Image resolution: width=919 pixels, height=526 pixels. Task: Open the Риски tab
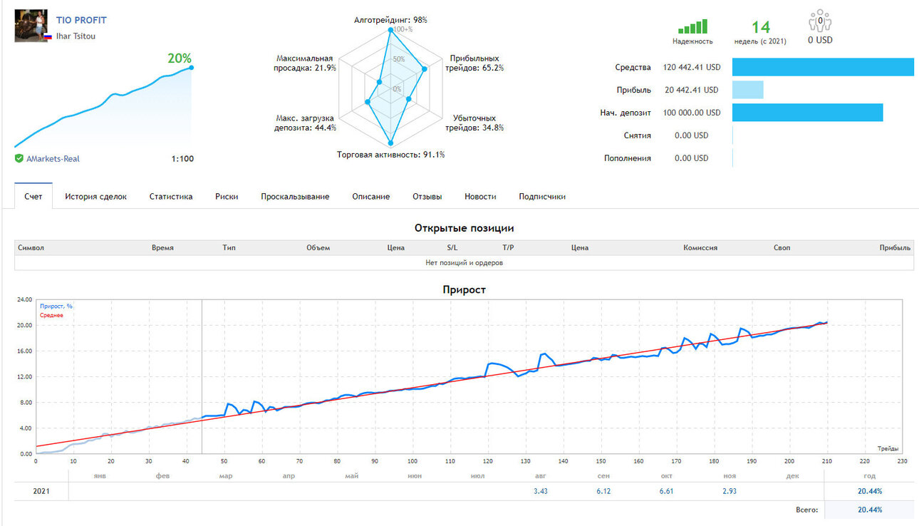(x=227, y=196)
